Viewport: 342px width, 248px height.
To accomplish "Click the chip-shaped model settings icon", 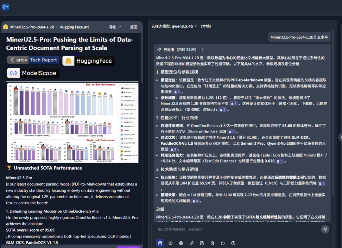I will pos(170,243).
